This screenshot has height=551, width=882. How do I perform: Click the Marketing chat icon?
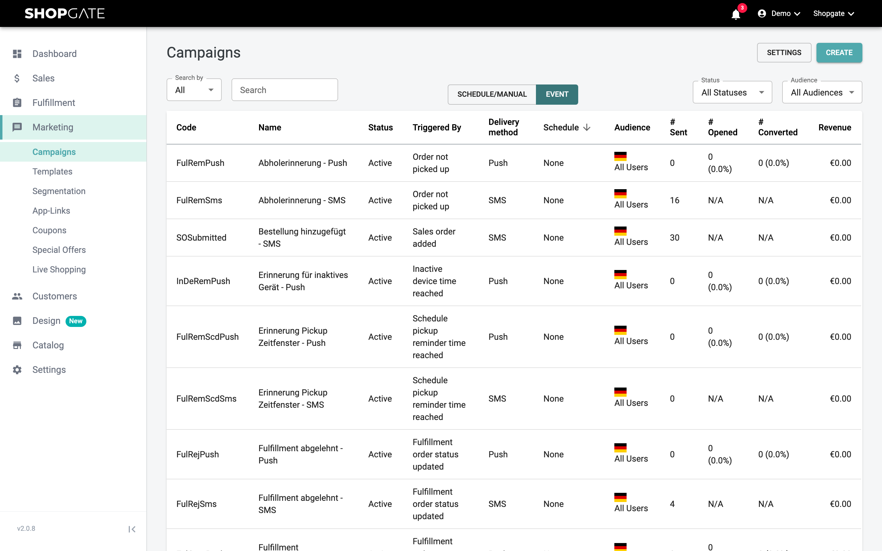click(17, 127)
